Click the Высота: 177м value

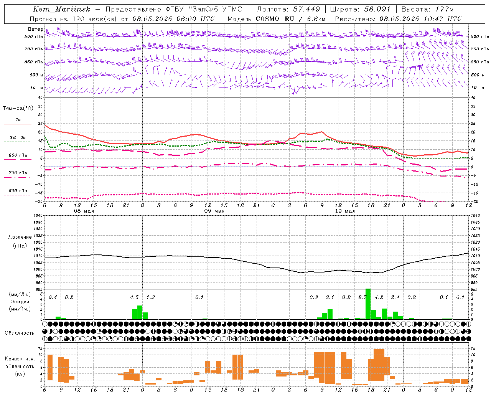click(x=427, y=9)
